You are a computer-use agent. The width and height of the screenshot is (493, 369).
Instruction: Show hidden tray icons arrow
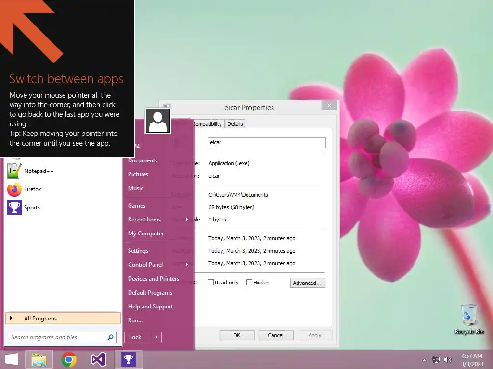point(424,360)
